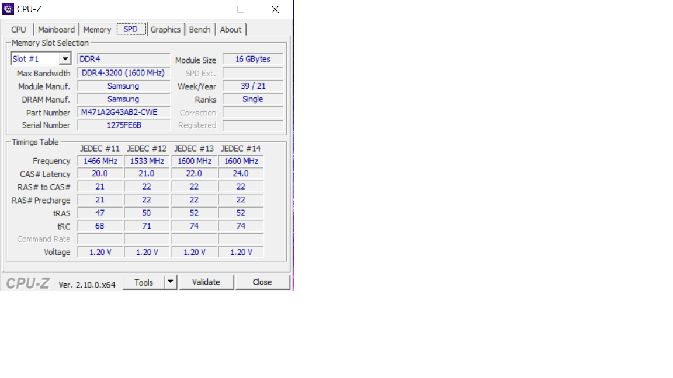673x378 pixels.
Task: Click the CAS# Latency 22.0 cell
Action: pyautogui.click(x=195, y=174)
